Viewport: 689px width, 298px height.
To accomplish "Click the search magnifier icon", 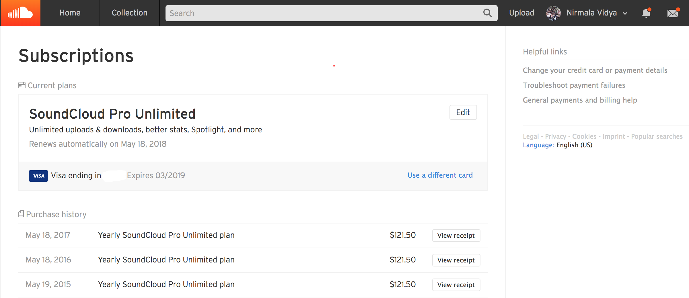I will pyautogui.click(x=487, y=13).
